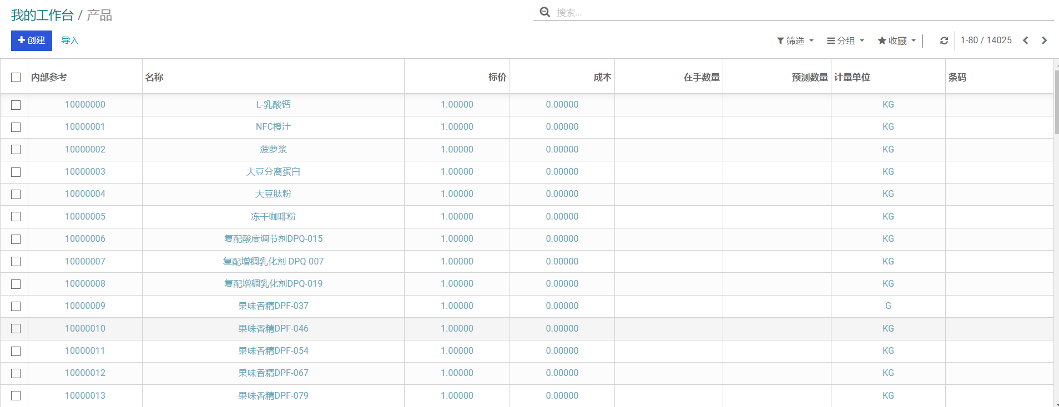Open the 分组 group-by dropdown
1059x407 pixels.
coord(845,40)
